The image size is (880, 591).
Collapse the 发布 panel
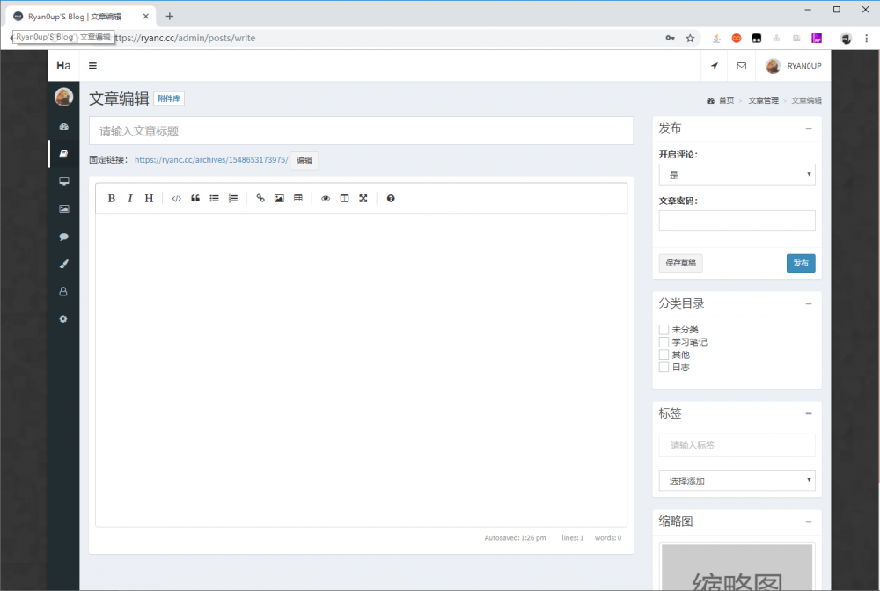(x=810, y=128)
